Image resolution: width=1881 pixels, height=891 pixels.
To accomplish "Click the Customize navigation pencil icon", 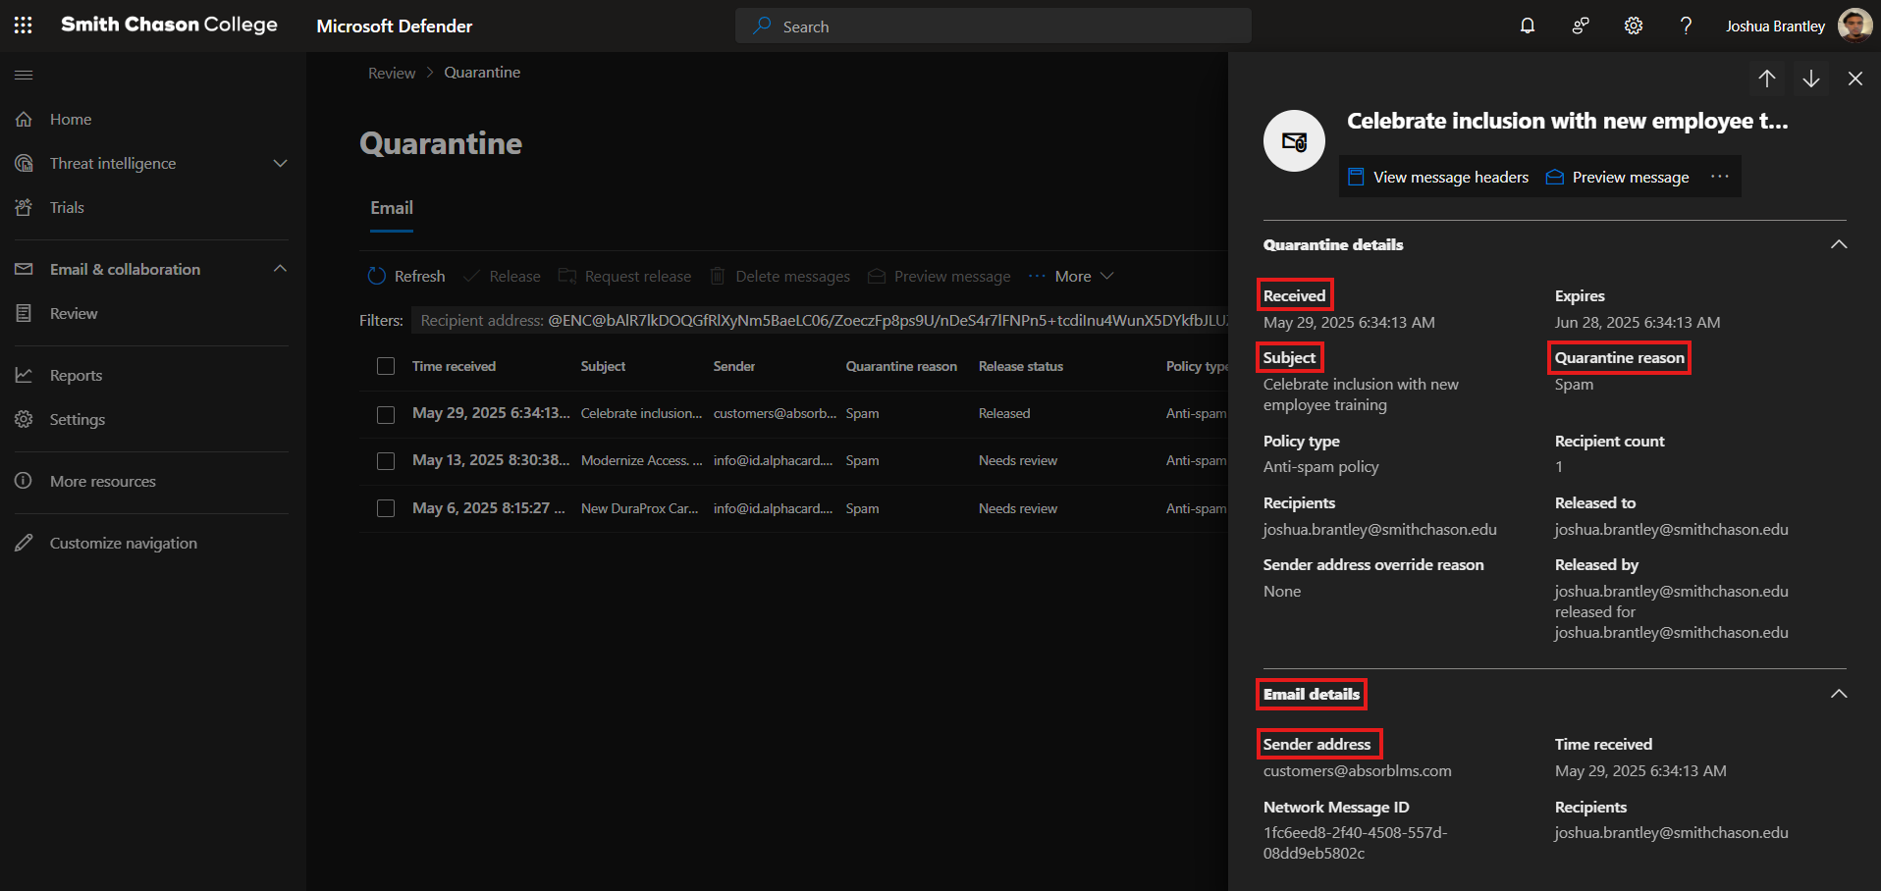I will [24, 543].
